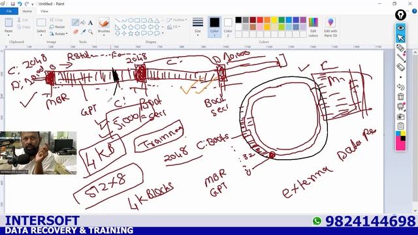Pick the black color swatch

pyautogui.click(x=238, y=20)
